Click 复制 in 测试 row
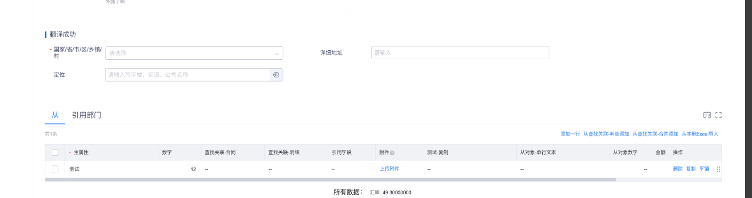 point(691,169)
